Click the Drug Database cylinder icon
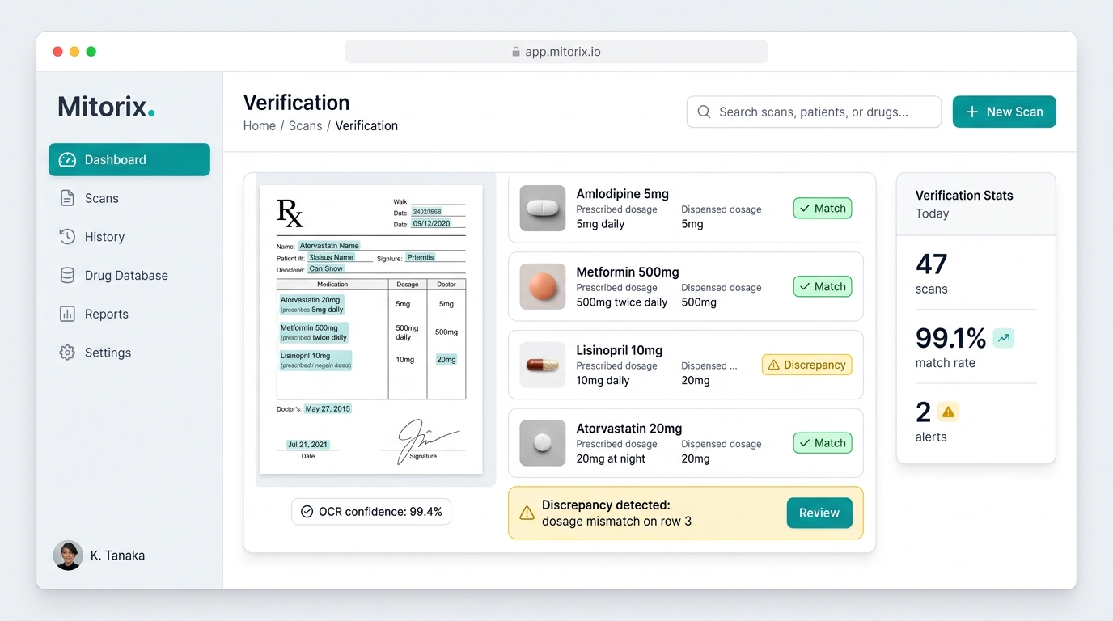Image resolution: width=1113 pixels, height=621 pixels. 68,276
